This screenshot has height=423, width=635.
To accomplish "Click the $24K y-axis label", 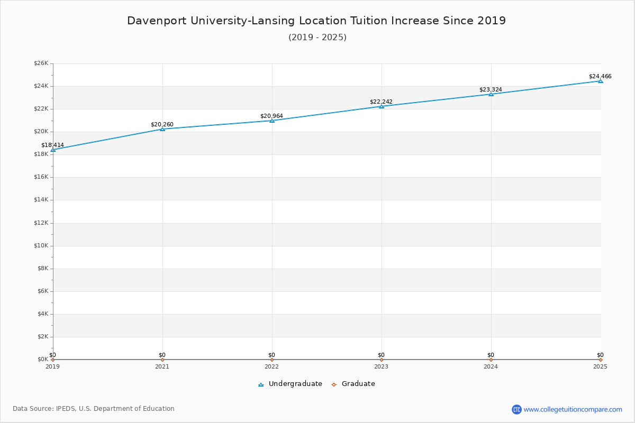I will pos(41,86).
